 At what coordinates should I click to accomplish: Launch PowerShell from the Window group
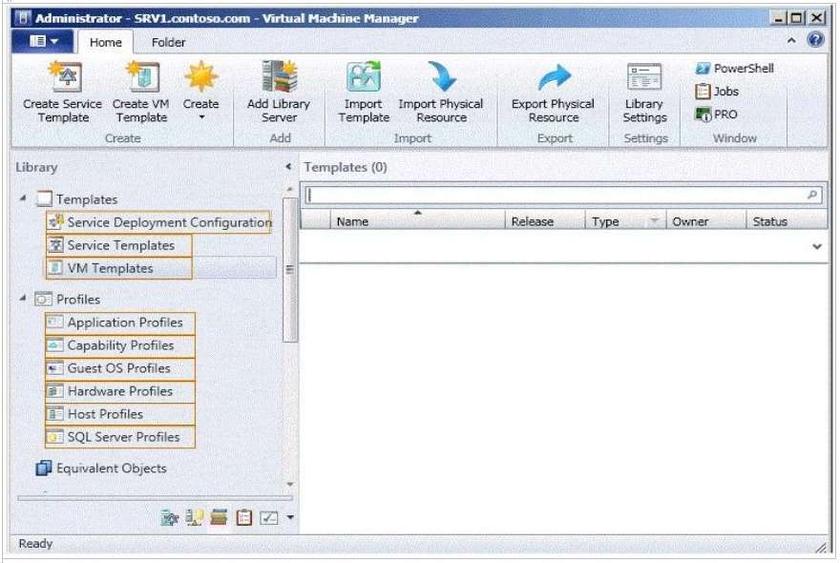[734, 69]
